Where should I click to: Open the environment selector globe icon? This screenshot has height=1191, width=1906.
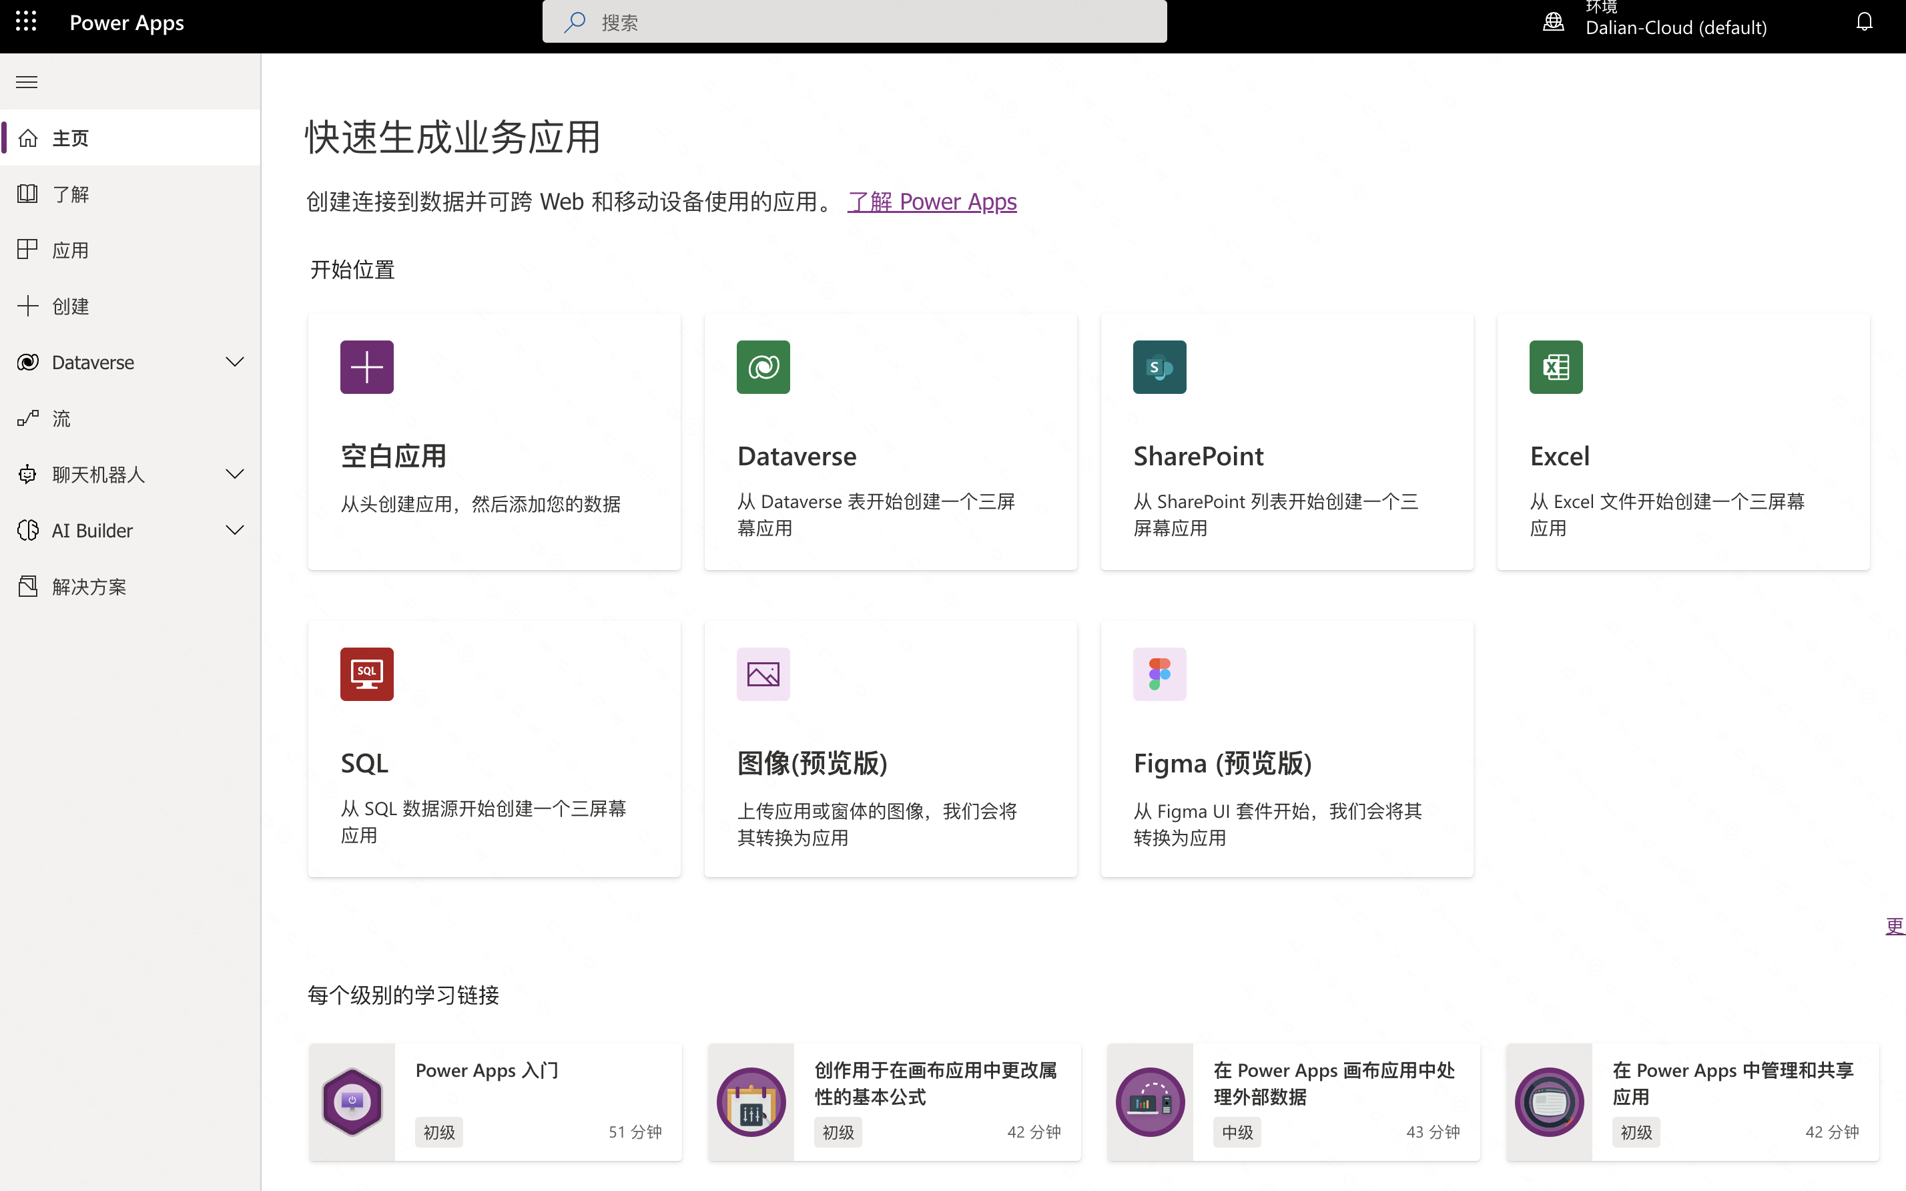point(1554,22)
